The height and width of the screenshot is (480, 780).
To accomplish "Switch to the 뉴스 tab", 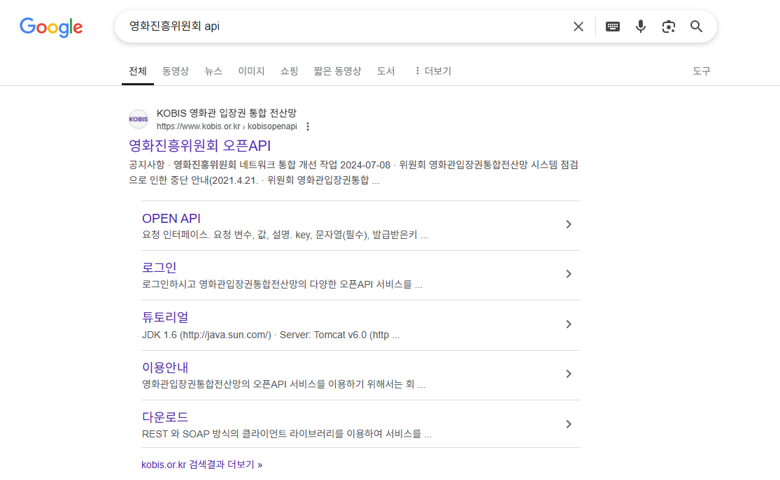I will (213, 71).
